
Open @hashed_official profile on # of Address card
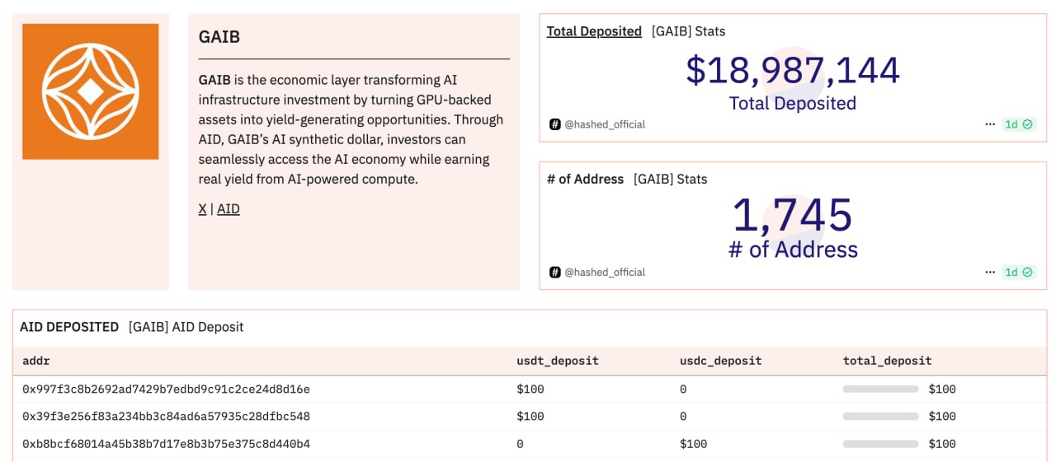point(605,272)
